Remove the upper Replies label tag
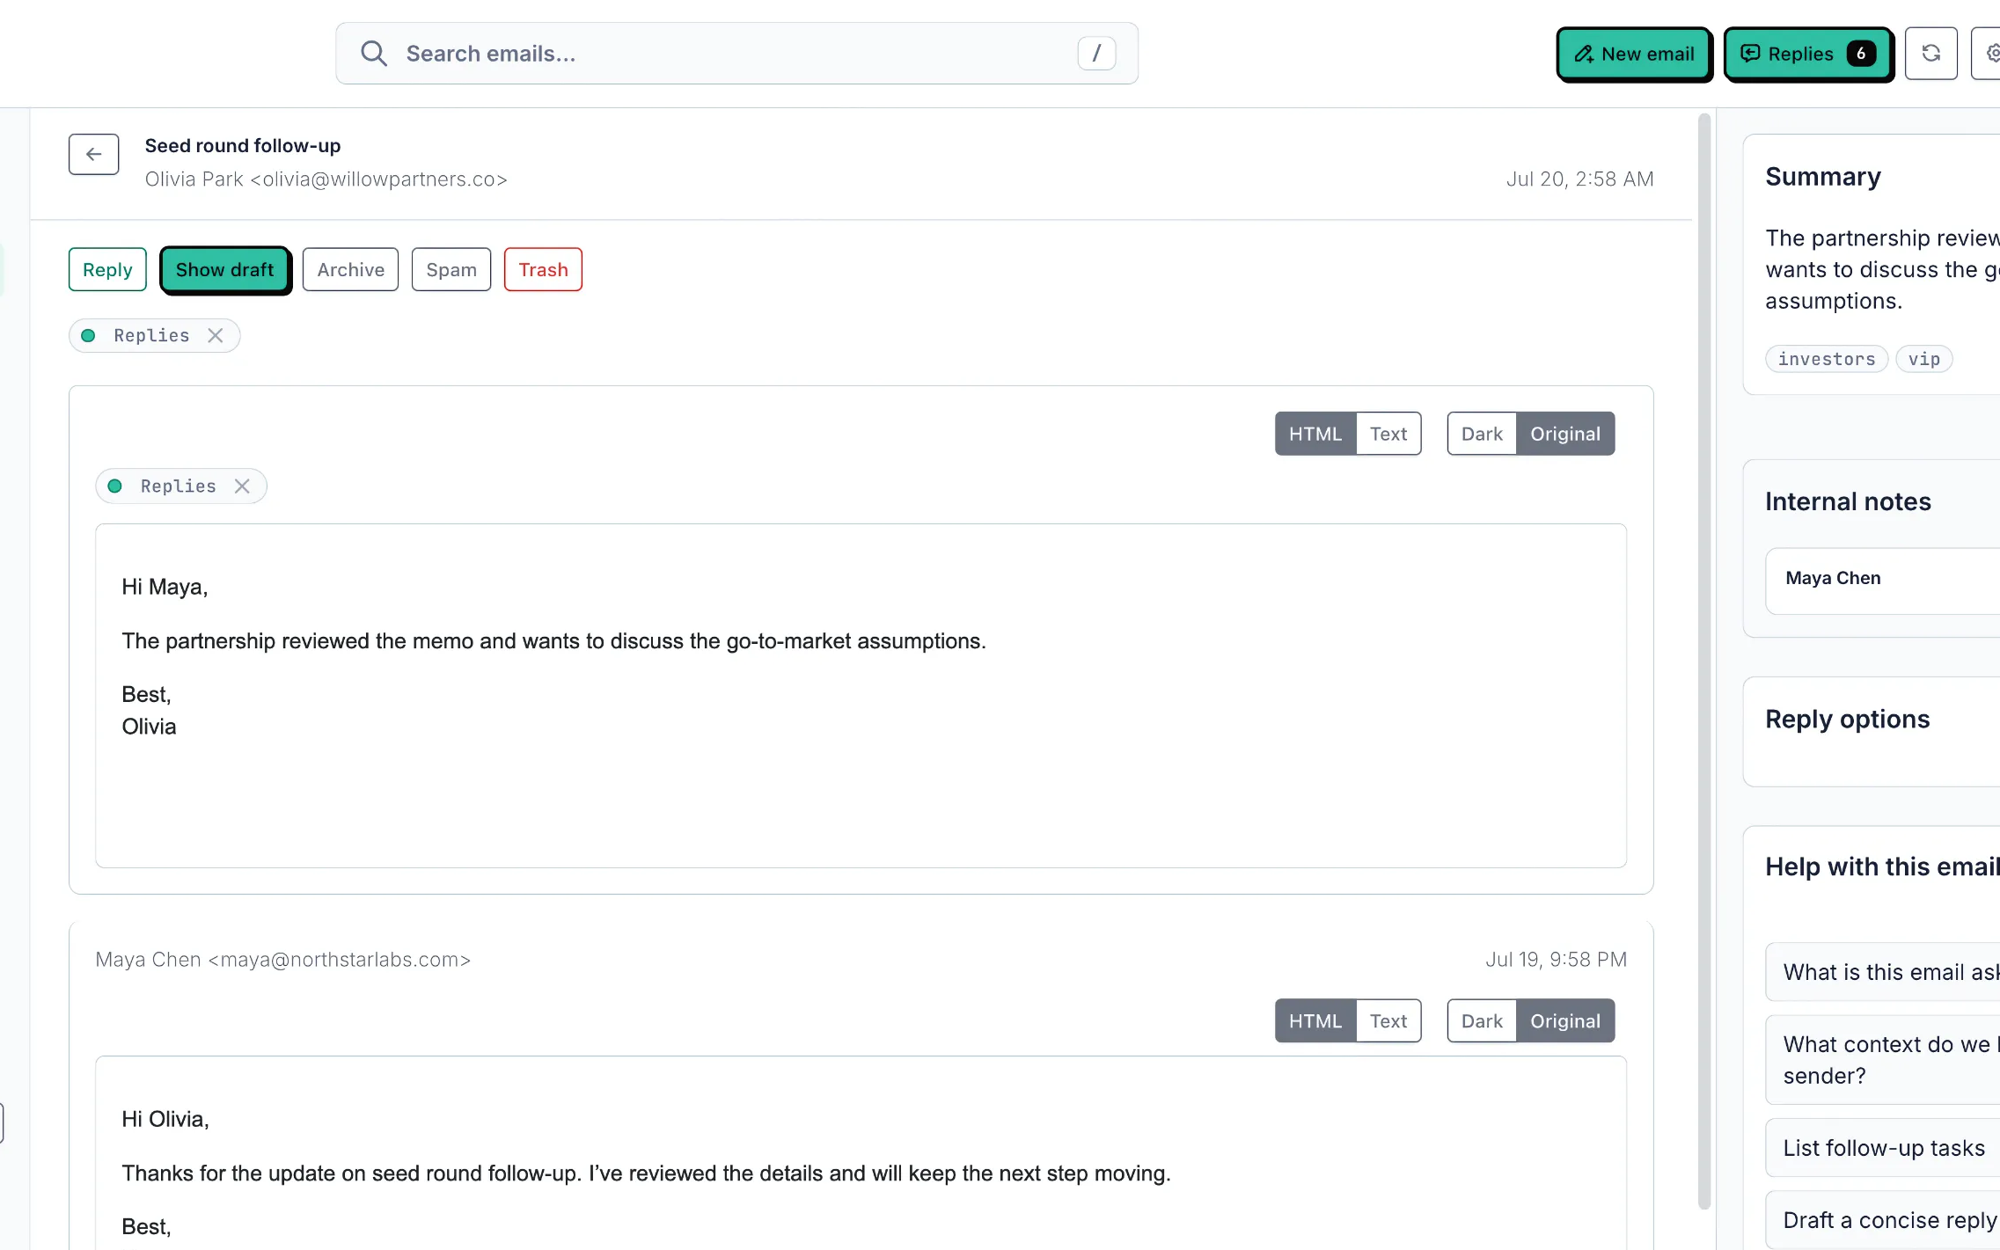Viewport: 2000px width, 1250px height. tap(216, 335)
